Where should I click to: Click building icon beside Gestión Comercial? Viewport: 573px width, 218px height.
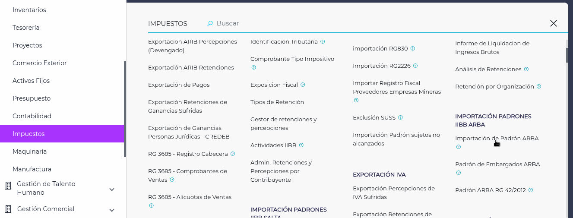[x=8, y=209]
